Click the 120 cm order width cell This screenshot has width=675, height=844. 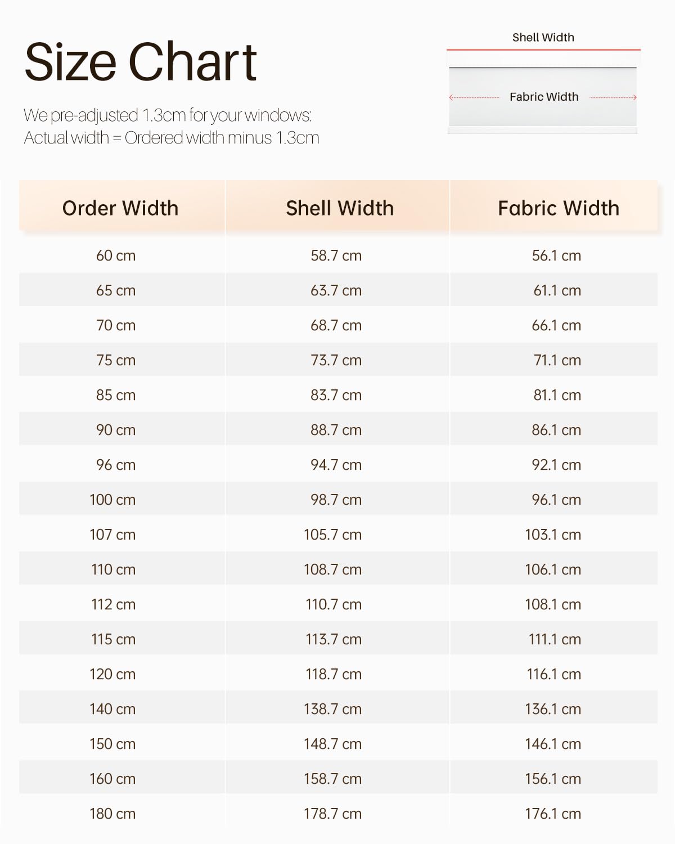[112, 674]
